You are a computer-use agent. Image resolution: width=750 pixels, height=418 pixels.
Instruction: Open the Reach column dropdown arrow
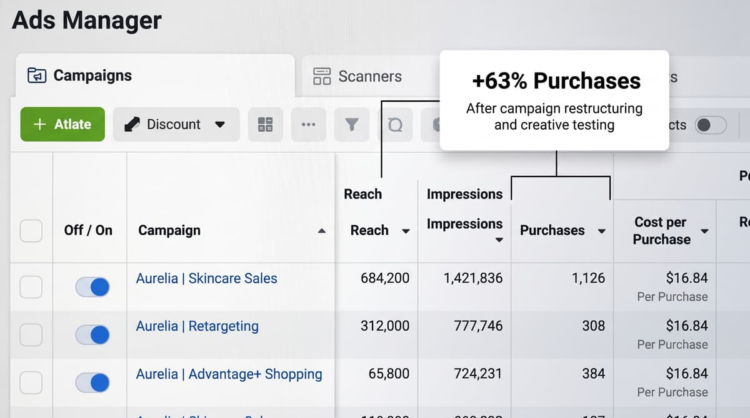click(x=405, y=231)
